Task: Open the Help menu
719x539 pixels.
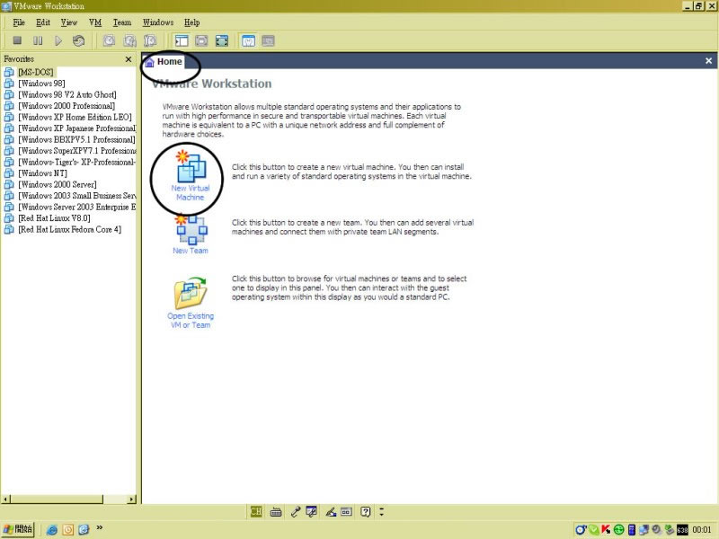Action: (192, 22)
